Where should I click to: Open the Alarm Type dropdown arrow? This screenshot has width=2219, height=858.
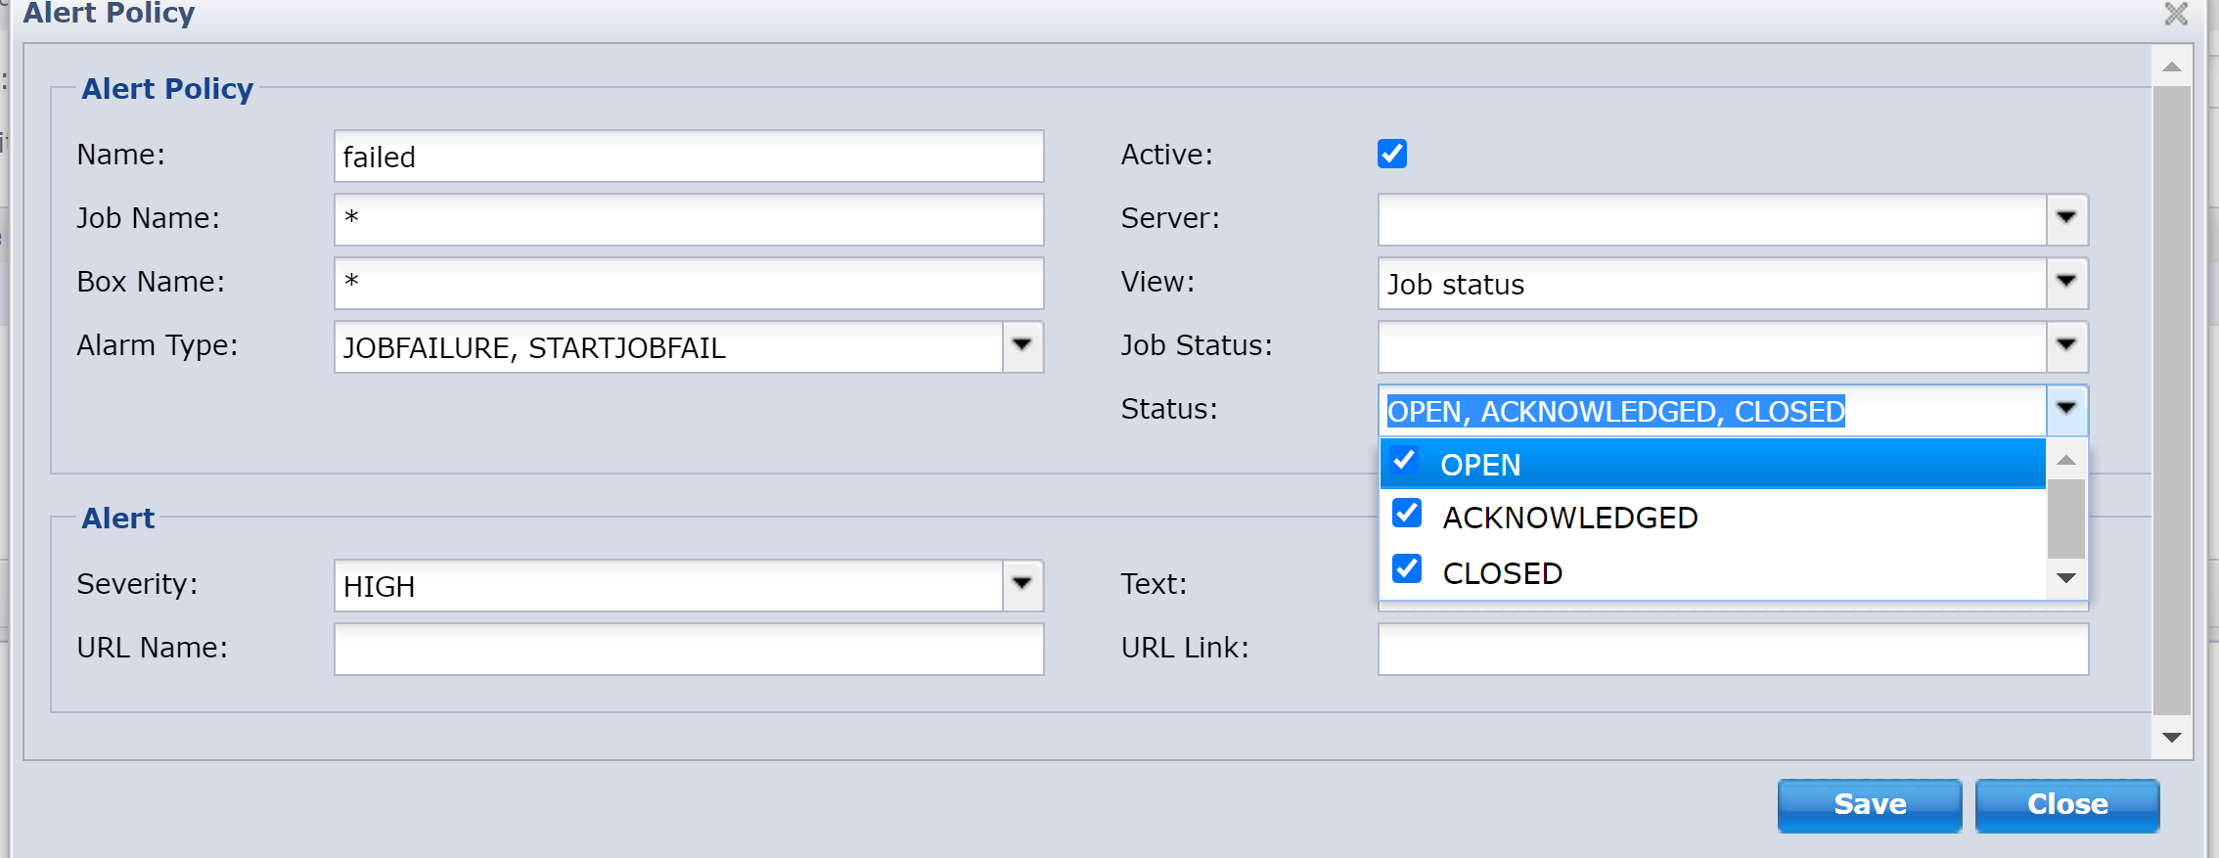(x=1022, y=345)
